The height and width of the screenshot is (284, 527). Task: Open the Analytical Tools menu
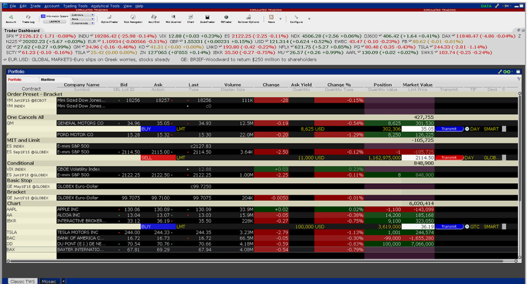point(105,6)
